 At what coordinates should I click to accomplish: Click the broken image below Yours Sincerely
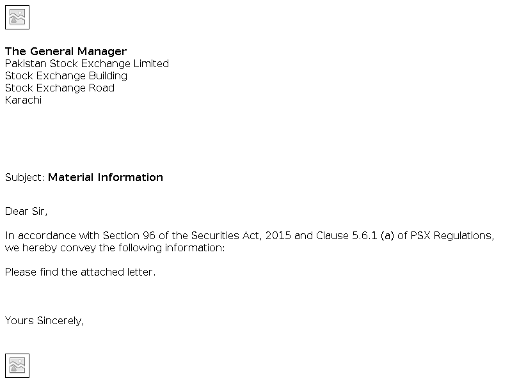point(17,366)
